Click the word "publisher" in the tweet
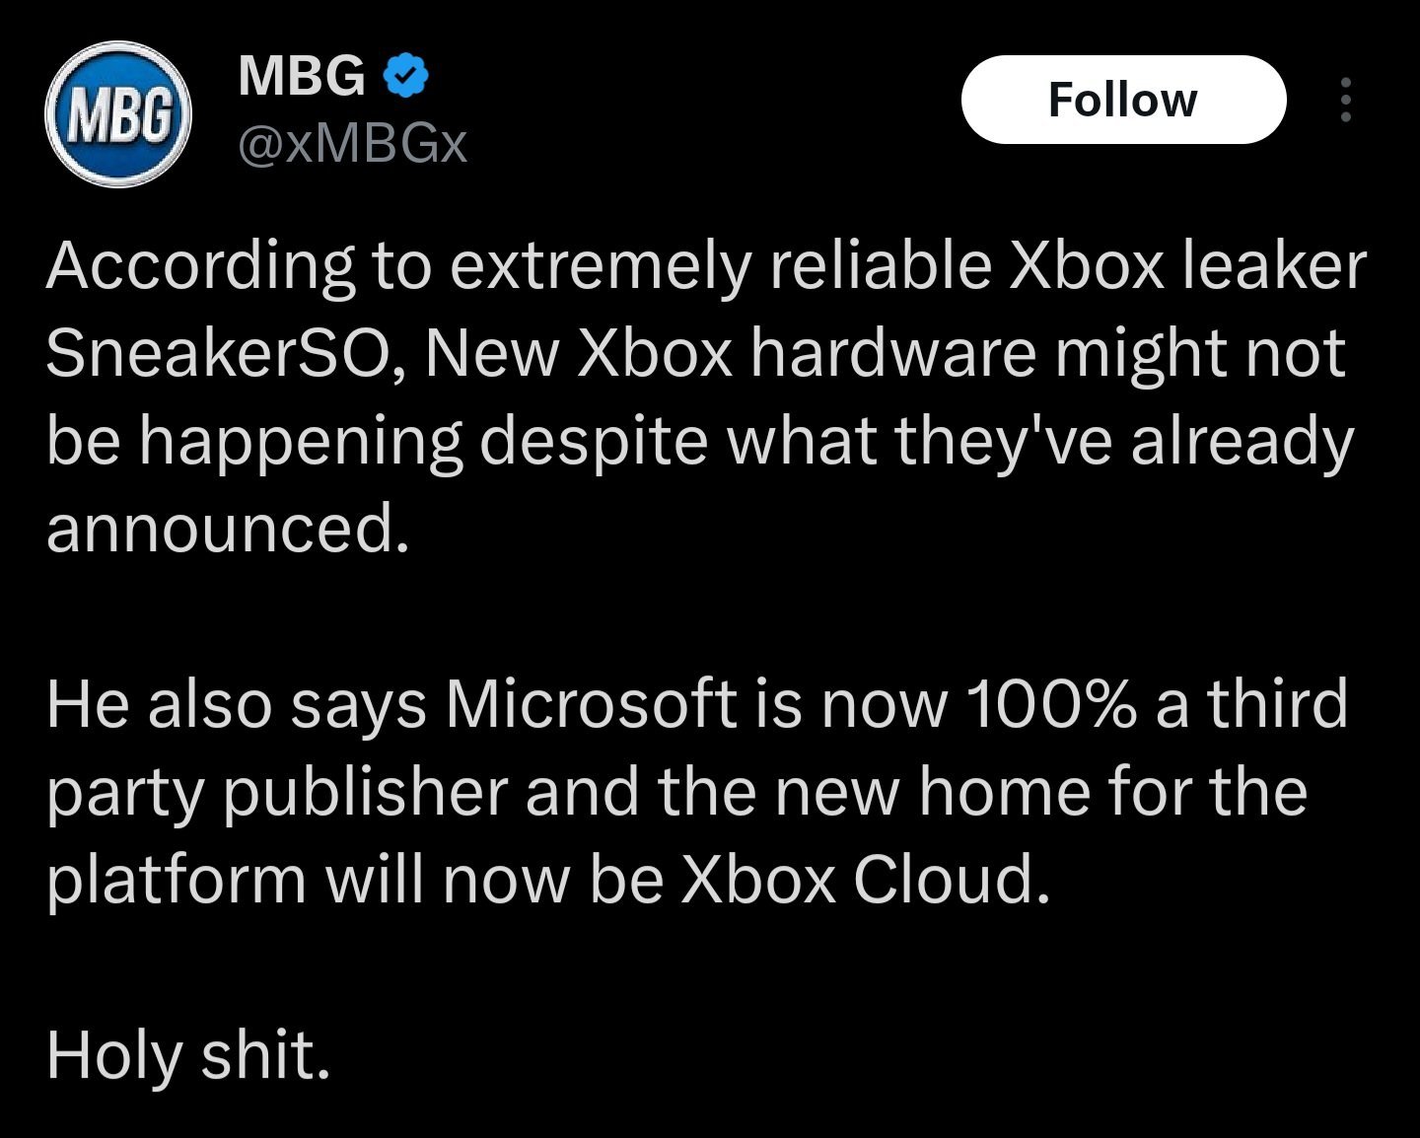 [x=364, y=792]
